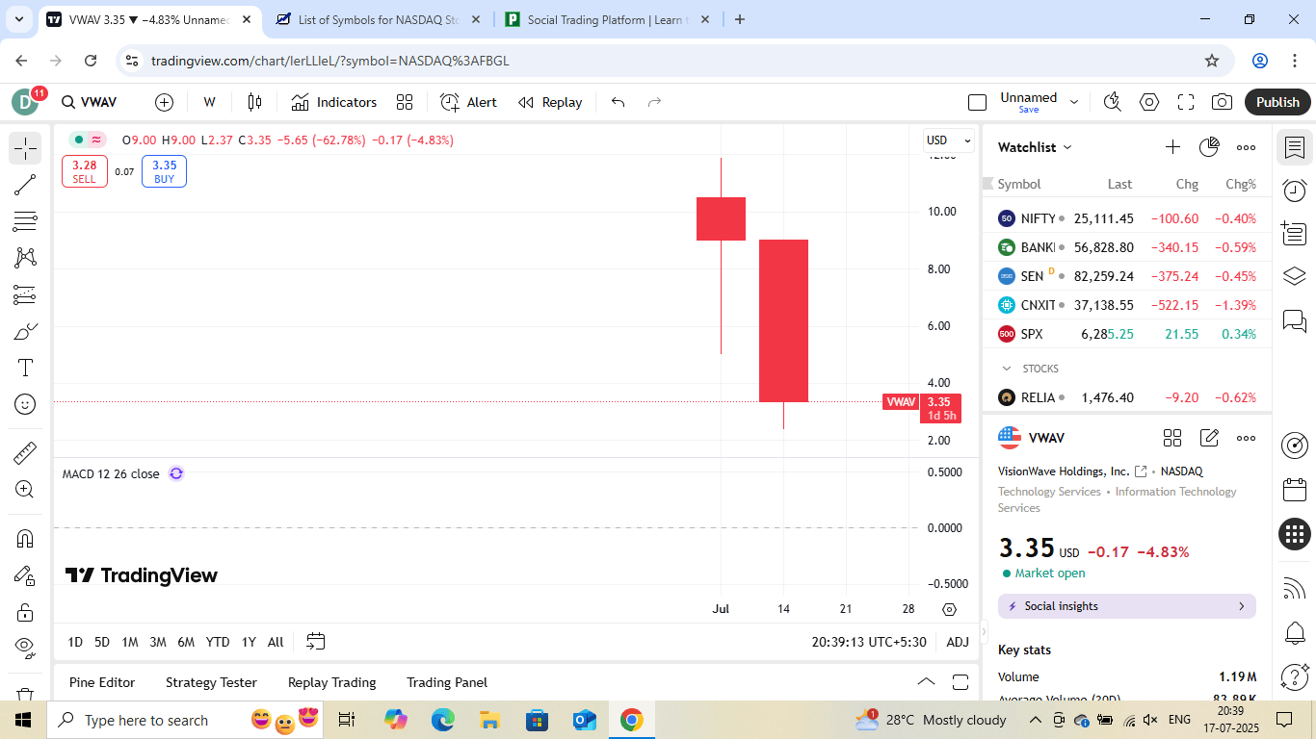The height and width of the screenshot is (739, 1316).
Task: Click the 3.35 BUY button
Action: (x=164, y=171)
